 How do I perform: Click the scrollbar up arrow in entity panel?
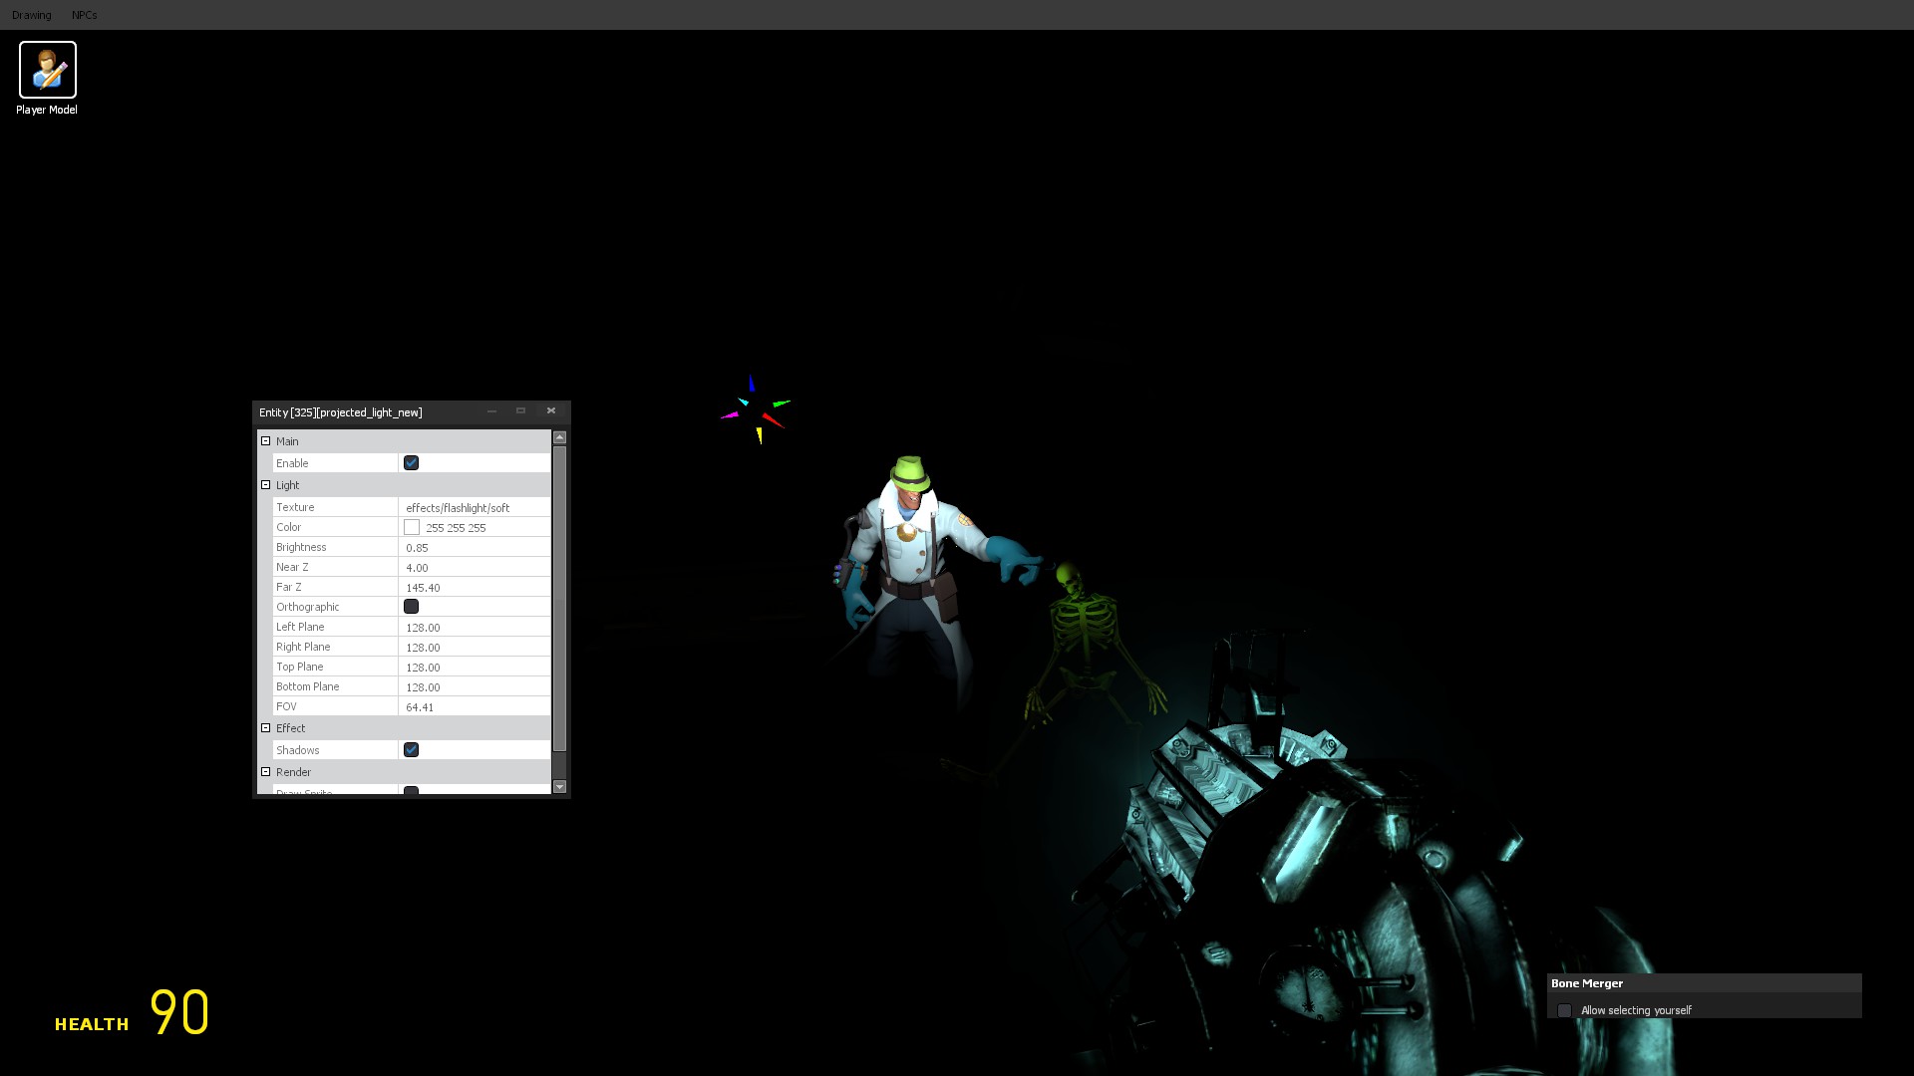click(x=559, y=437)
